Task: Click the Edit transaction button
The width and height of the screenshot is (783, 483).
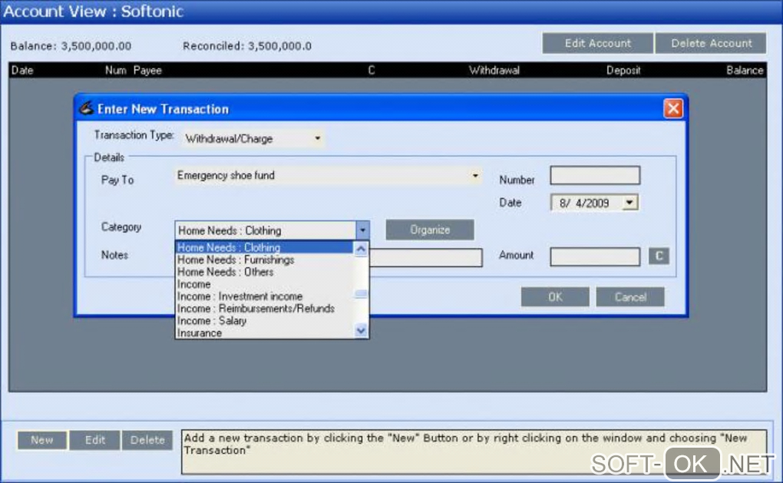Action: pos(95,440)
